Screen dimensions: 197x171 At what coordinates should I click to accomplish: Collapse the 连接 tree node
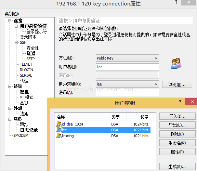tap(10, 21)
